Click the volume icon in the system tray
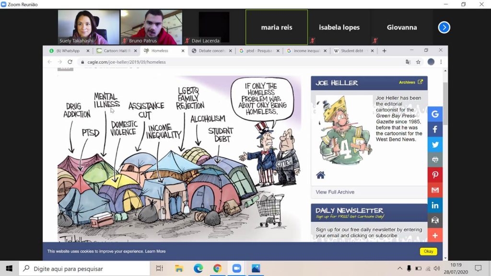 click(437, 268)
